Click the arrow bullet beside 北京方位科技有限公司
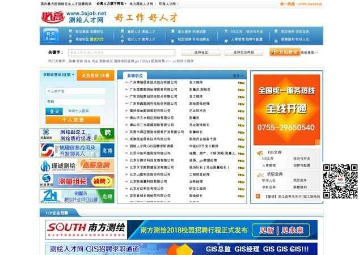 [126, 189]
